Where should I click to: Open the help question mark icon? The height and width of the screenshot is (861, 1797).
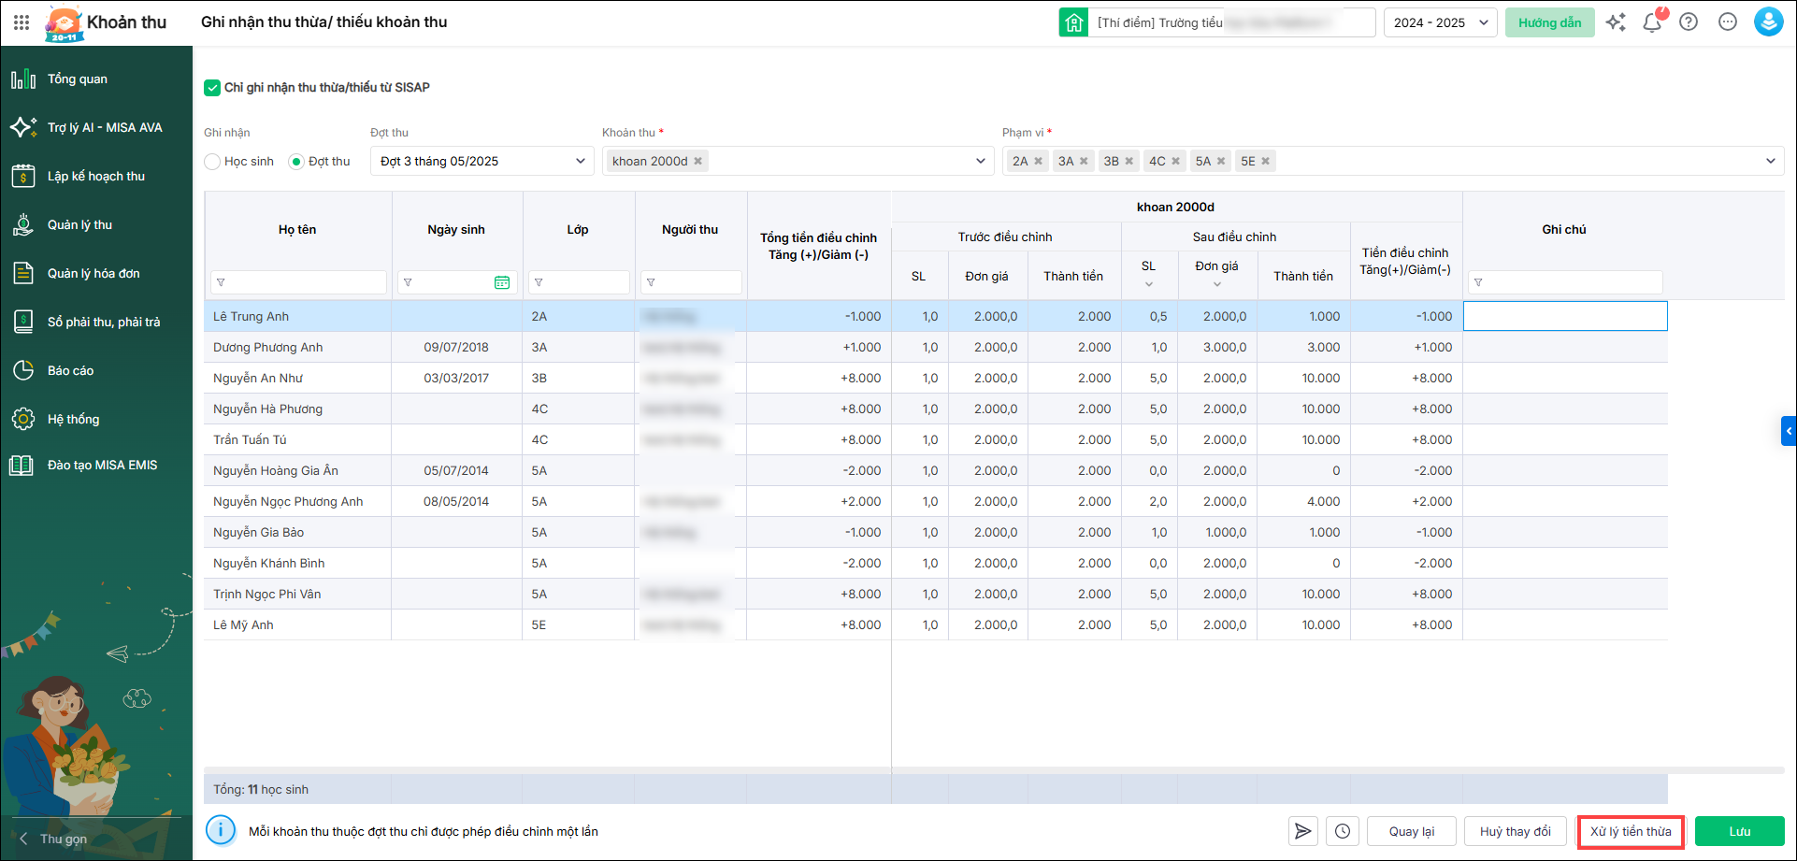[x=1689, y=22]
